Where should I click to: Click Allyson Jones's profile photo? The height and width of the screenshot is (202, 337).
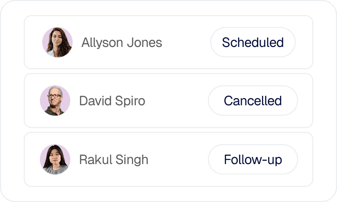[x=57, y=42]
